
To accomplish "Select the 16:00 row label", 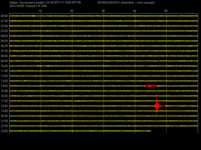I will (4, 96).
